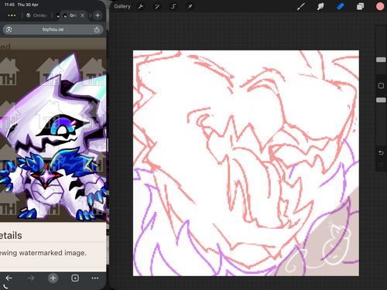Click the toyhou.se address bar
The image size is (387, 290).
53,29
